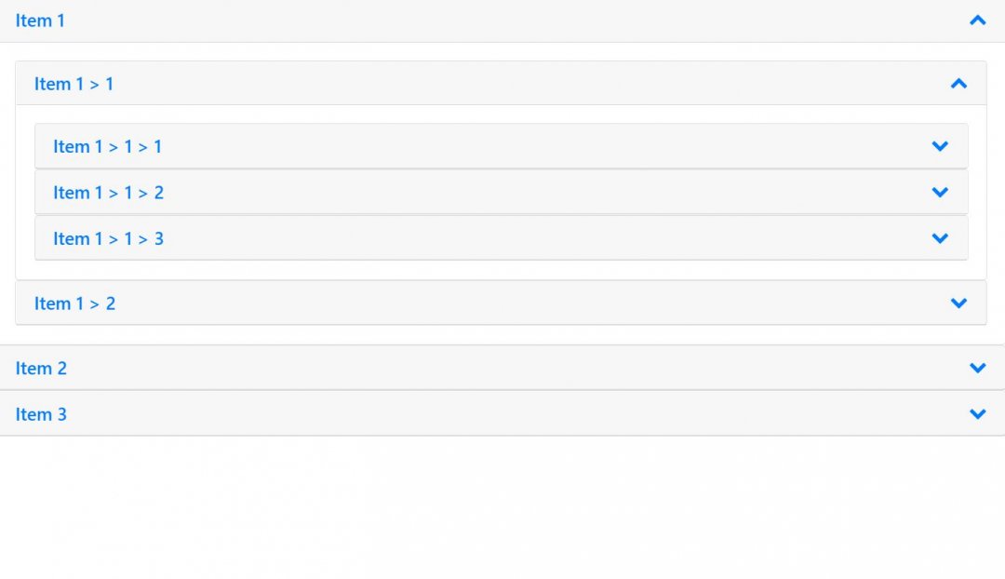
Task: Click the "Item 2" title text
Action: point(41,368)
